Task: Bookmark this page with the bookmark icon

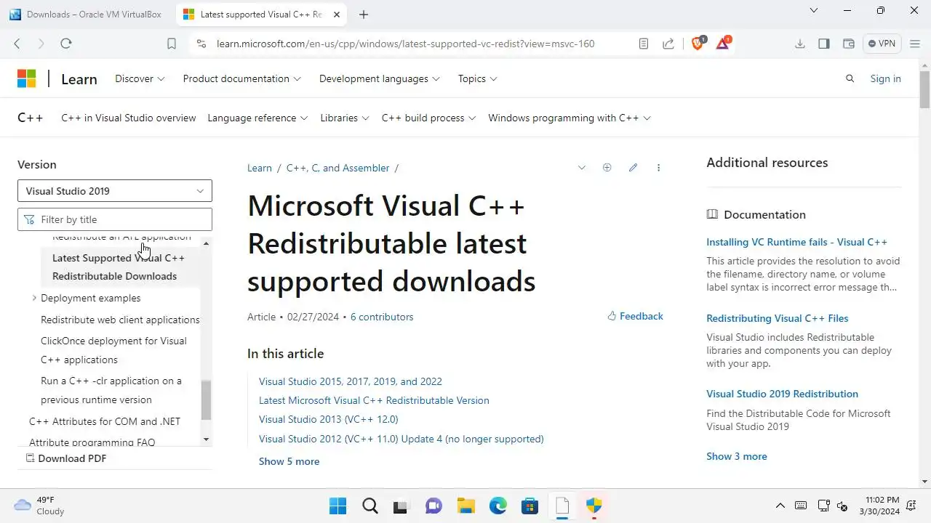Action: [x=172, y=44]
